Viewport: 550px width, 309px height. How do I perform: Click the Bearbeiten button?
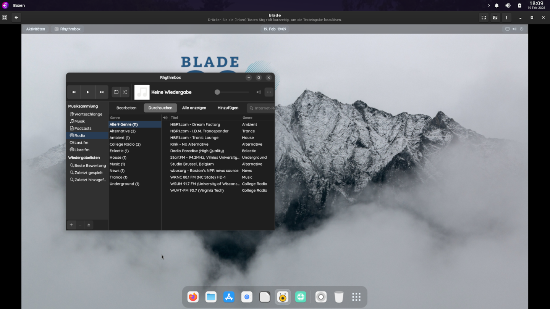(126, 108)
